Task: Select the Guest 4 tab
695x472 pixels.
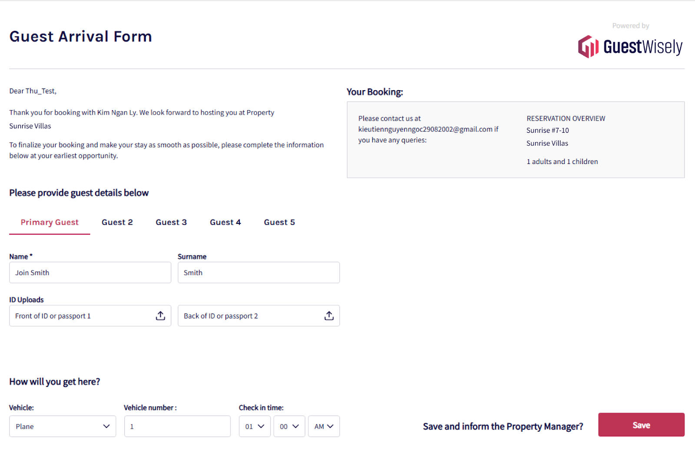Action: tap(225, 222)
